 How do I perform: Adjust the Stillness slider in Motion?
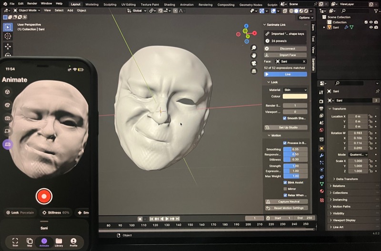pos(295,160)
